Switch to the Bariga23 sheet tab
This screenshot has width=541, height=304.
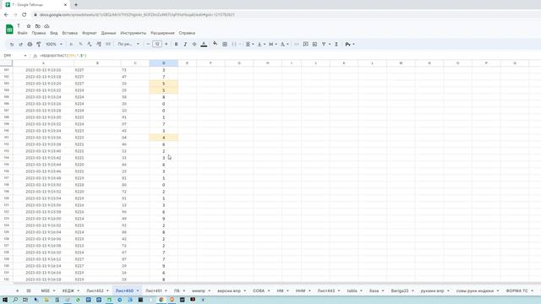[x=400, y=290]
